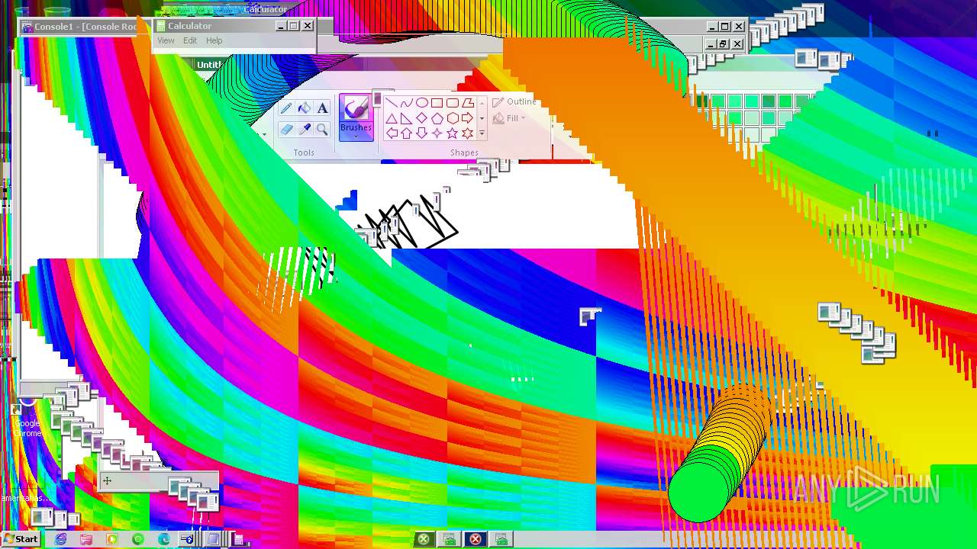Open the View menu in Calculator
The image size is (977, 549).
pyautogui.click(x=166, y=40)
